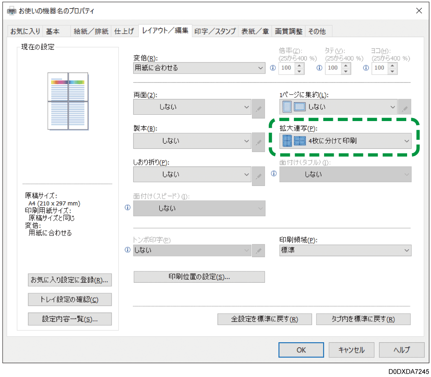Click the info icon beside トンボ印字
431x377 pixels.
(x=127, y=250)
